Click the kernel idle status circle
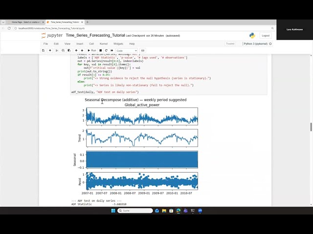Screen dimensions: 313x234 pyautogui.click(x=270, y=44)
